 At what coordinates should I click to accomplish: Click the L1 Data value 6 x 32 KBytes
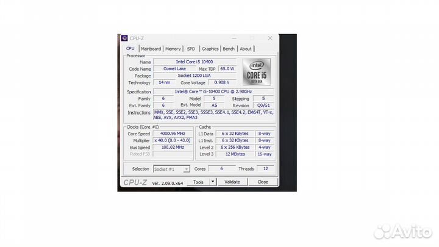click(235, 134)
